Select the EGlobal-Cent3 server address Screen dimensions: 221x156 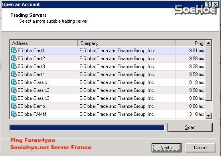pyautogui.click(x=31, y=66)
